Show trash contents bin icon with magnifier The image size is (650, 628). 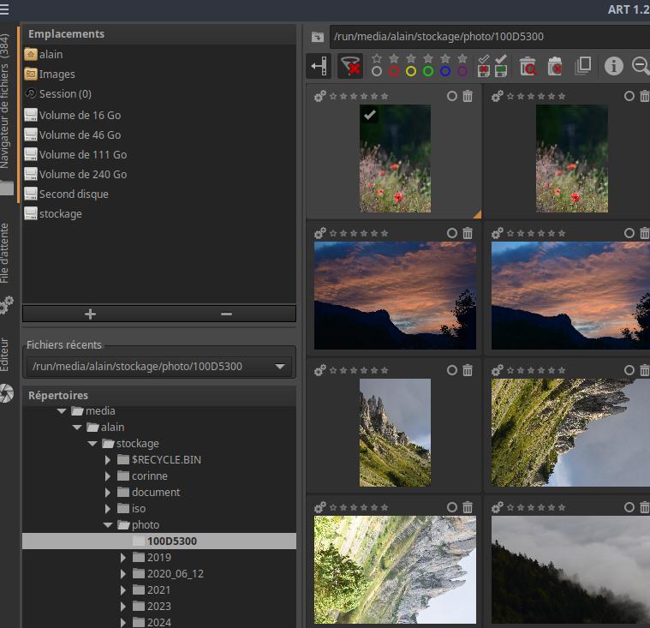point(528,66)
